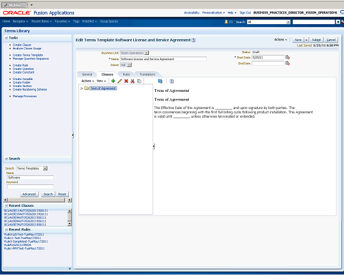Click the search Name field containing Software
The width and height of the screenshot is (344, 275).
pyautogui.click(x=30, y=178)
